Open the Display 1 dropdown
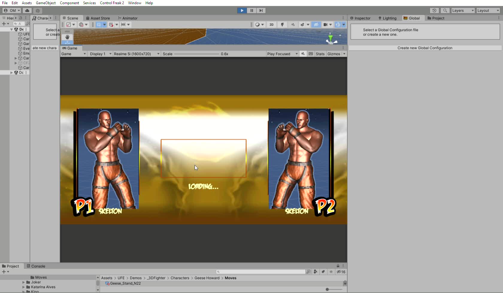 101,54
